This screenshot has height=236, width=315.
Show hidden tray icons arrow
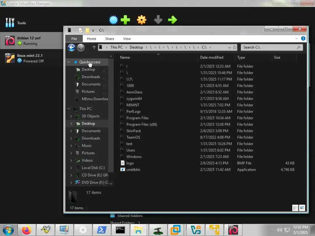[x=272, y=230]
